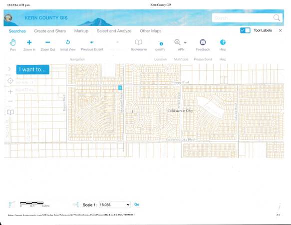Open the Scale value dropdown

(x=115, y=204)
